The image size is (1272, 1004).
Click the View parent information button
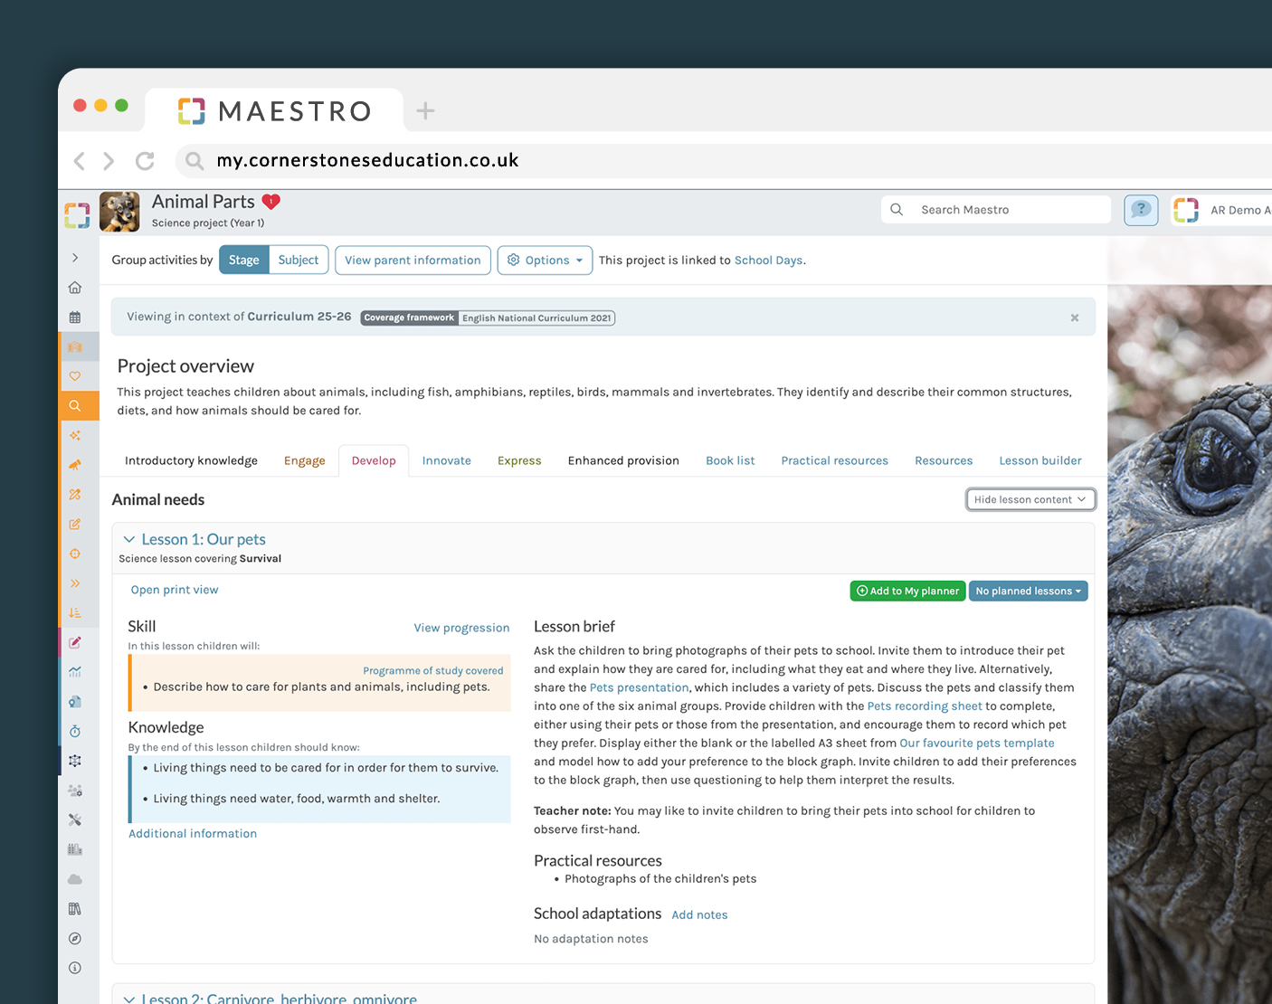pos(413,260)
